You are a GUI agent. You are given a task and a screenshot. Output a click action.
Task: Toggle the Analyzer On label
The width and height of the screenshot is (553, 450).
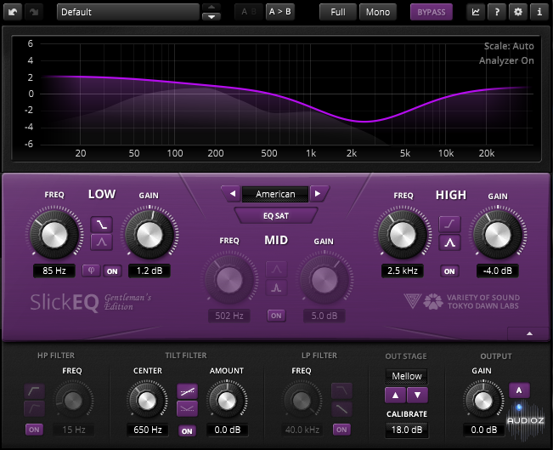pos(506,60)
